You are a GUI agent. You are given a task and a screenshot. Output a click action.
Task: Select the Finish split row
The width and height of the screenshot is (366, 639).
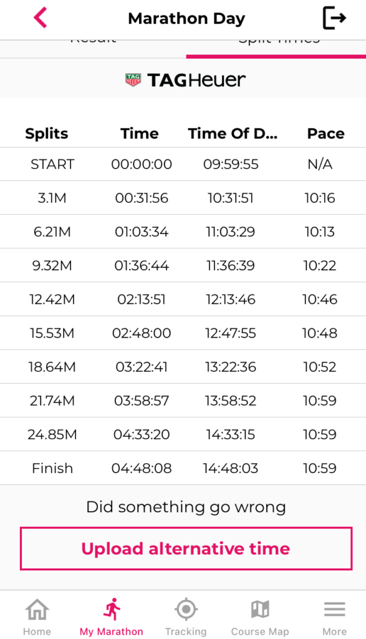point(183,468)
